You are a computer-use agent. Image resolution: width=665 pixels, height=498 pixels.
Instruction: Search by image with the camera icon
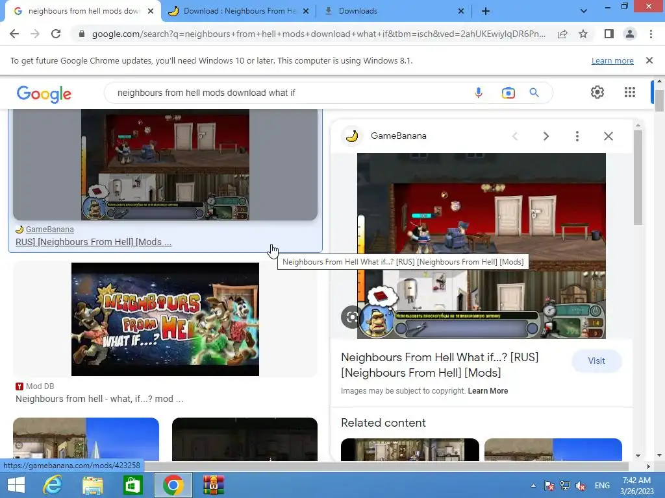pos(508,93)
